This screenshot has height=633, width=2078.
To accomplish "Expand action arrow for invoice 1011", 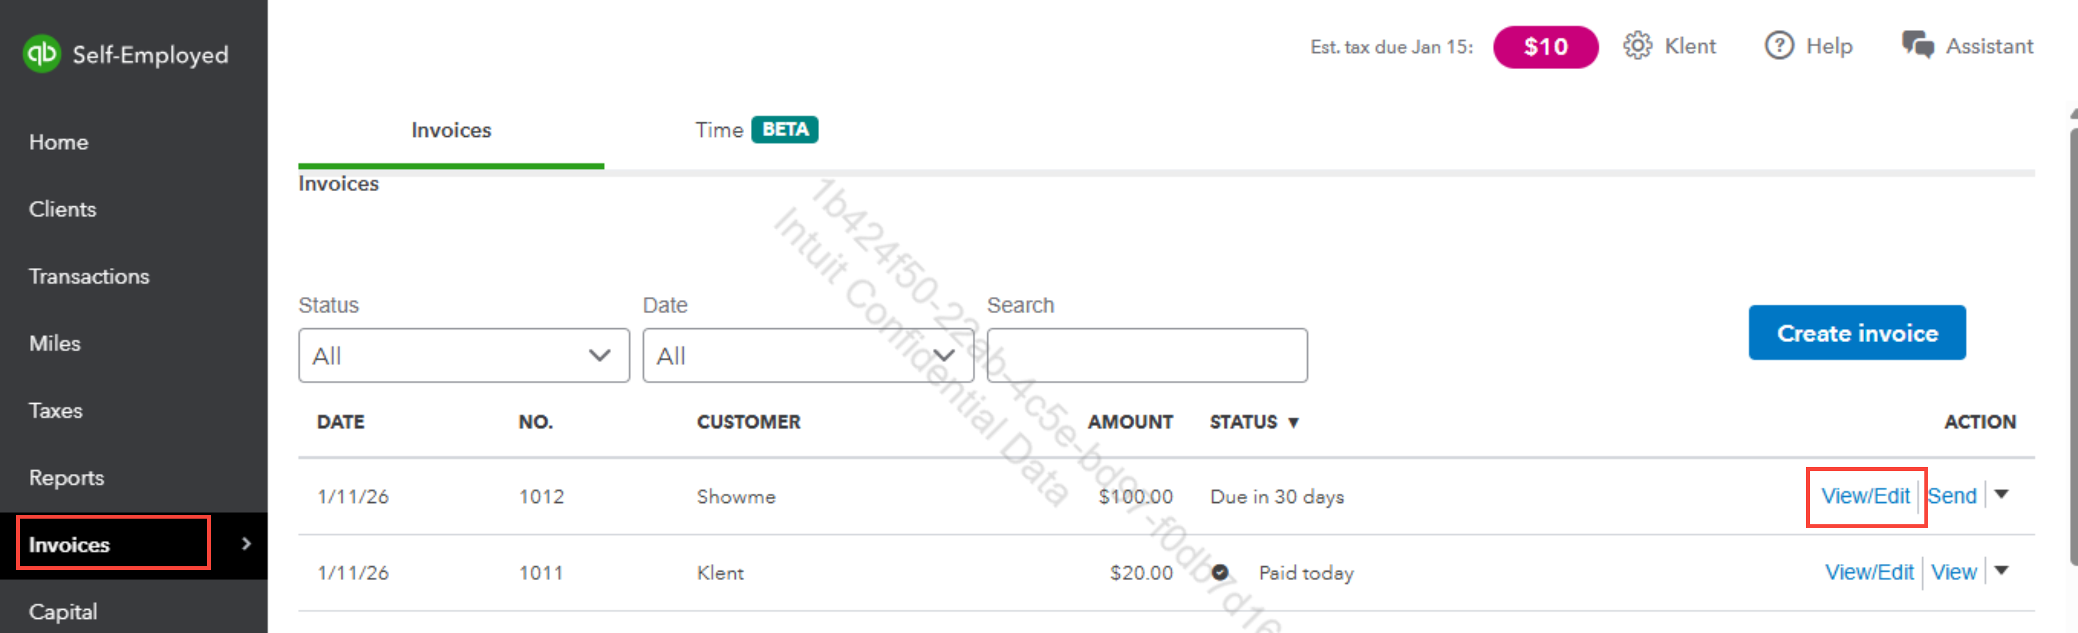I will 2001,572.
